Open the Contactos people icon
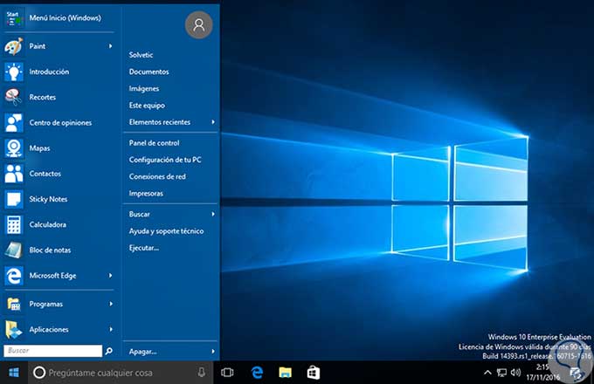The width and height of the screenshot is (594, 384). 14,174
